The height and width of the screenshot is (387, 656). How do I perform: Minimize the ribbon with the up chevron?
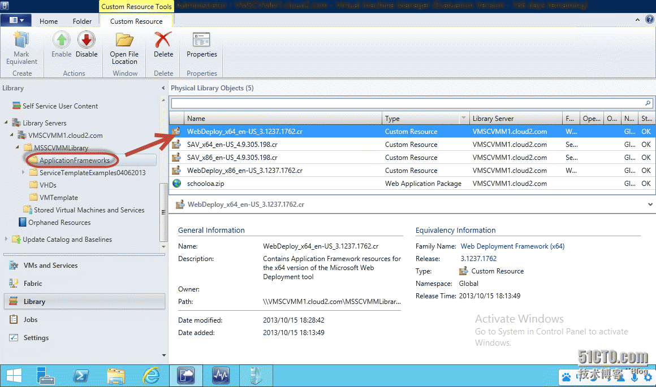(x=637, y=20)
